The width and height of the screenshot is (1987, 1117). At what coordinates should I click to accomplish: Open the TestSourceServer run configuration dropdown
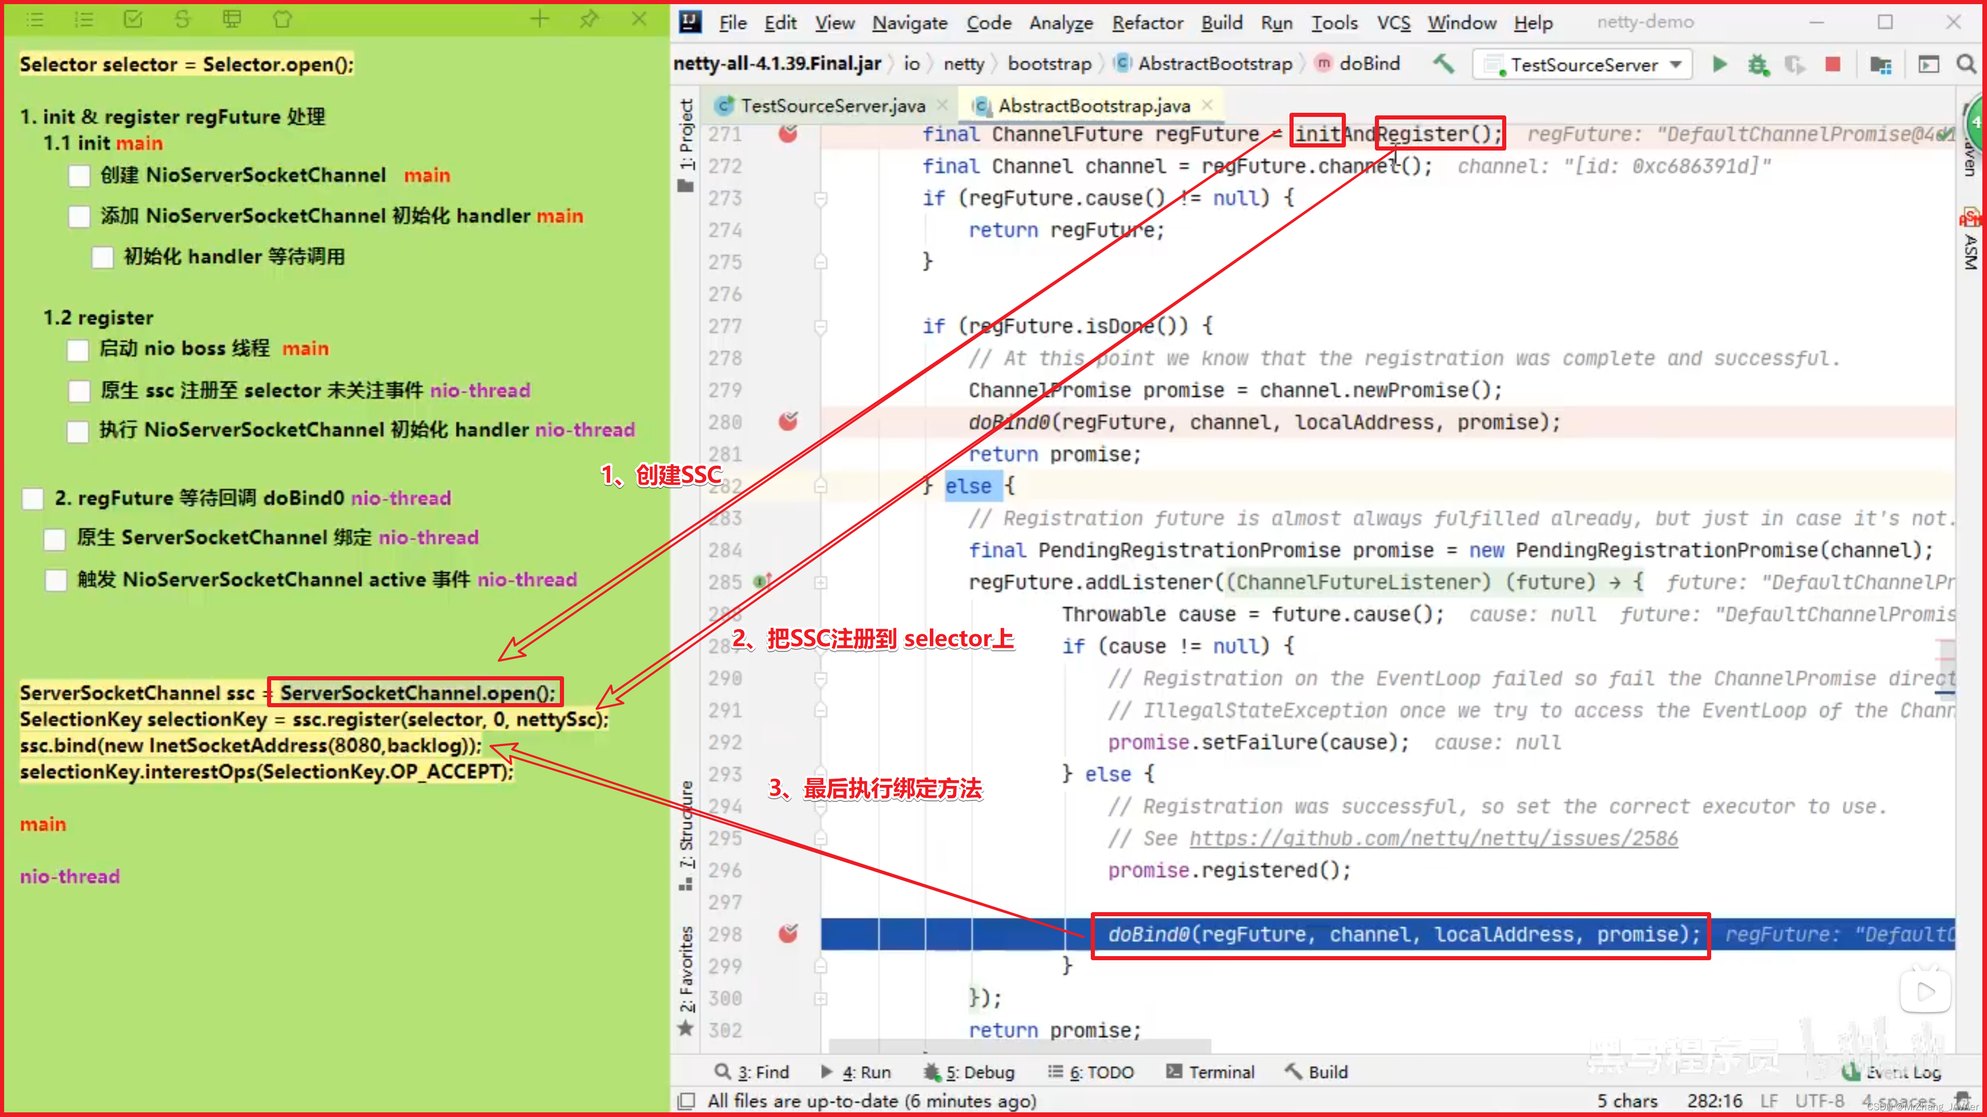click(x=1582, y=65)
